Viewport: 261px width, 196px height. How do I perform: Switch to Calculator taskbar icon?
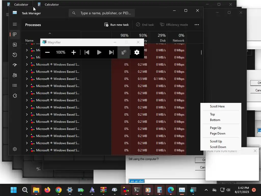point(159,190)
